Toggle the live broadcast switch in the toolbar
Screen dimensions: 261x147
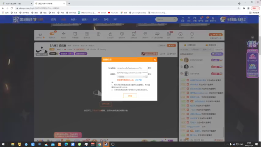(x=52, y=34)
